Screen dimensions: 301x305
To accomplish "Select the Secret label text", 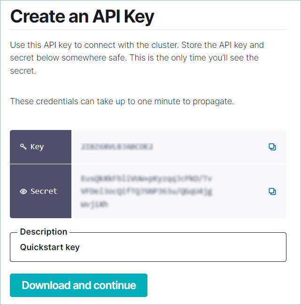I will point(44,191).
